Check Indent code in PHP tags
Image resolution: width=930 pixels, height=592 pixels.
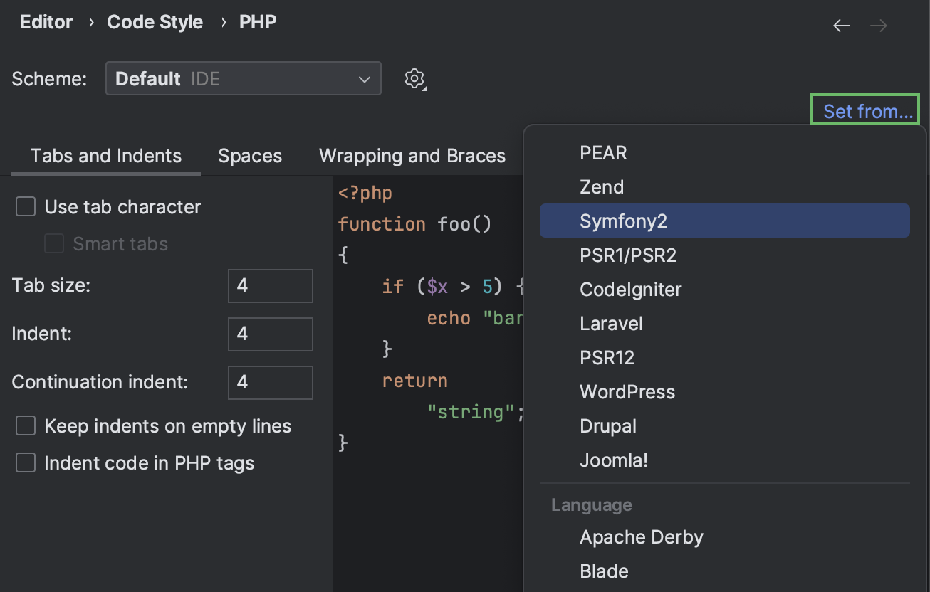tap(26, 463)
